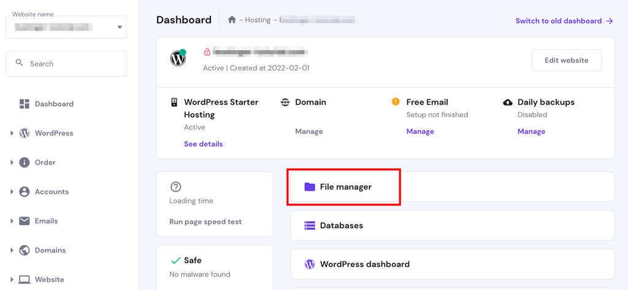
Task: Click the WordPress site logo with green status dot
Action: point(178,58)
